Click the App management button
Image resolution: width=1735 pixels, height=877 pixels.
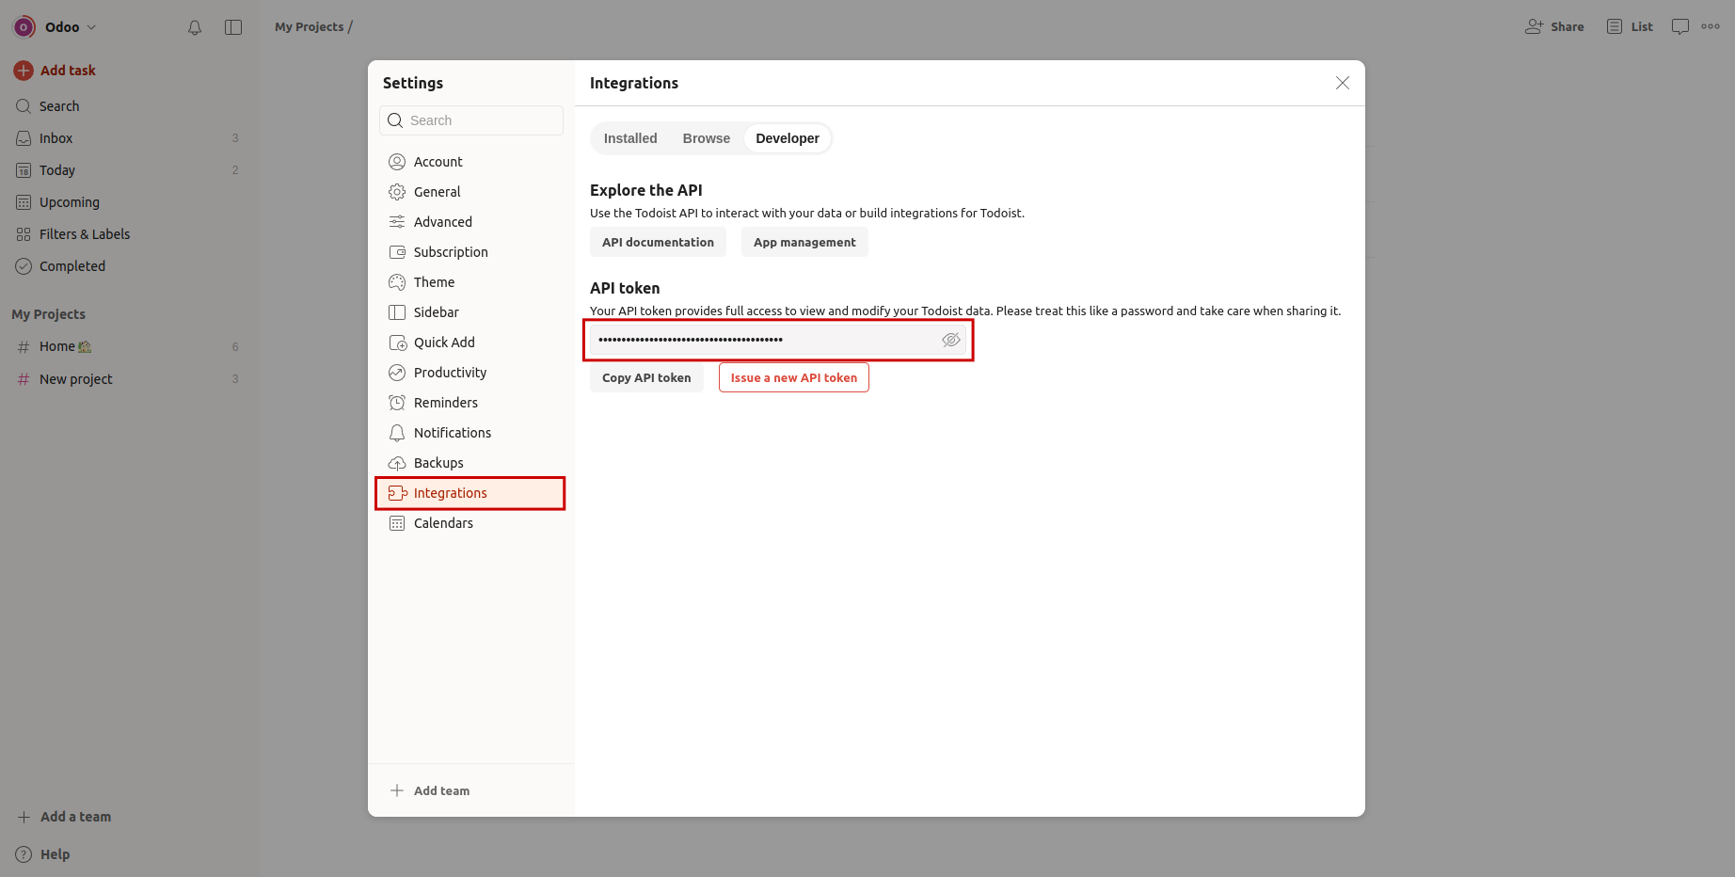pyautogui.click(x=804, y=242)
